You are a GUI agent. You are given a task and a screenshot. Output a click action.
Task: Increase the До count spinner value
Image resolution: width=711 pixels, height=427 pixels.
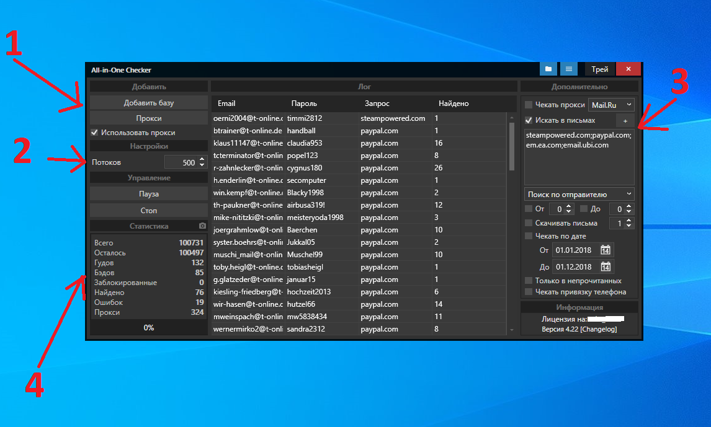pyautogui.click(x=628, y=206)
